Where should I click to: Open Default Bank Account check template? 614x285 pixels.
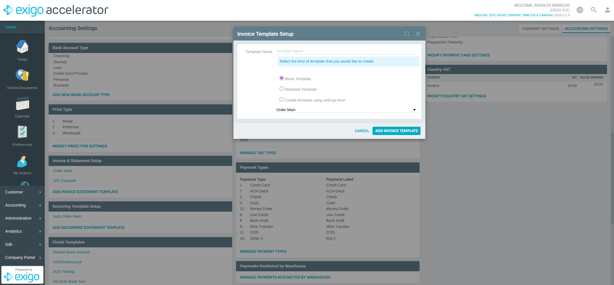coord(71,252)
